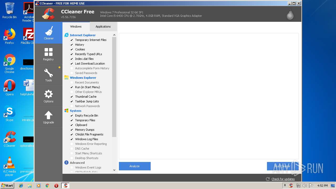
Task: Click the Taskbar Jump Lists label
Action: pos(87,101)
